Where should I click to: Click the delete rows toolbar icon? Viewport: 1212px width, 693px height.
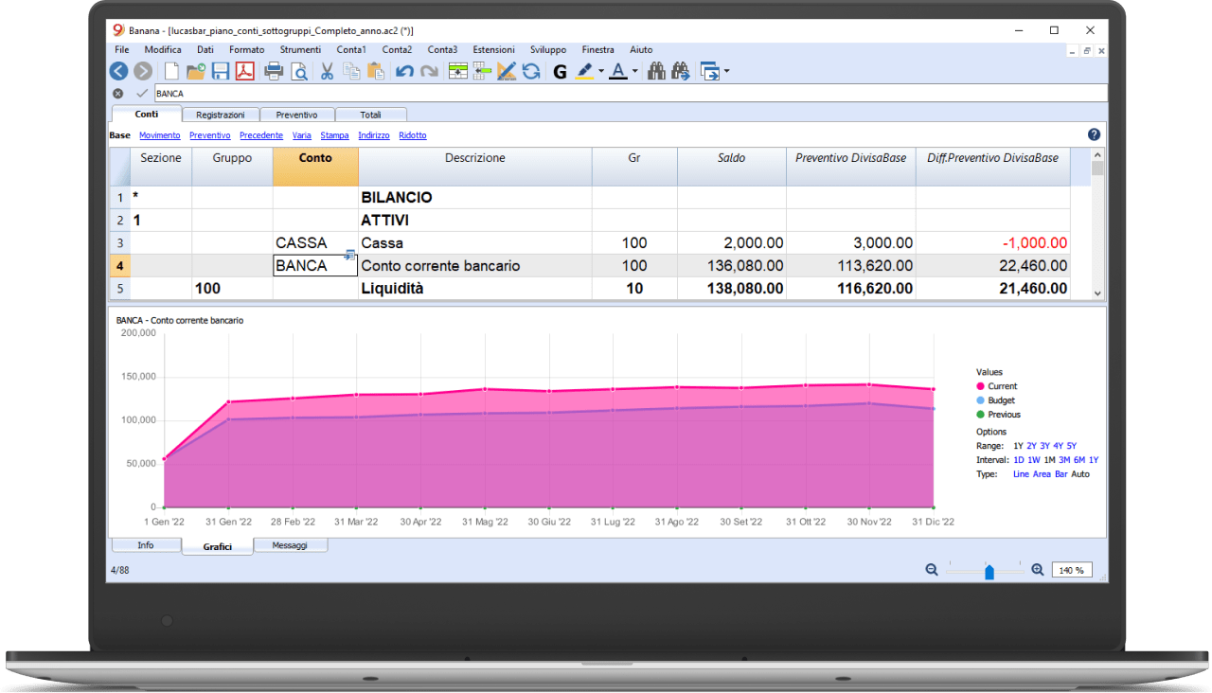(x=482, y=71)
